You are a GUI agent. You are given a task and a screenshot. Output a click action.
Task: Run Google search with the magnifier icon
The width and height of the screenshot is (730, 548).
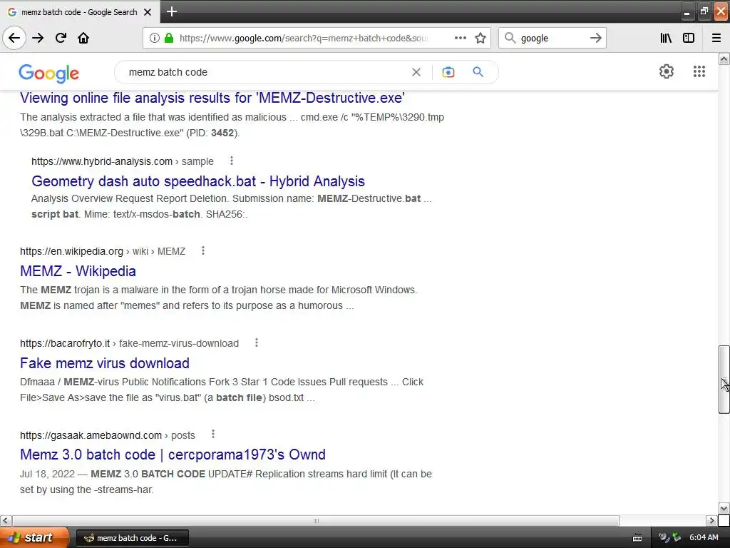pos(478,72)
